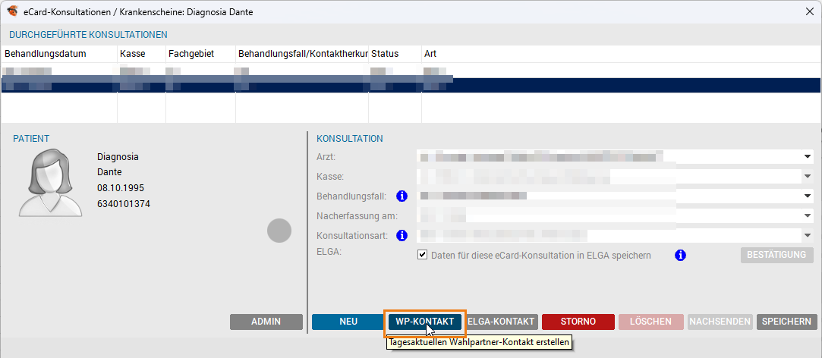Open the Nacherfassung am date dropdown

click(x=808, y=216)
